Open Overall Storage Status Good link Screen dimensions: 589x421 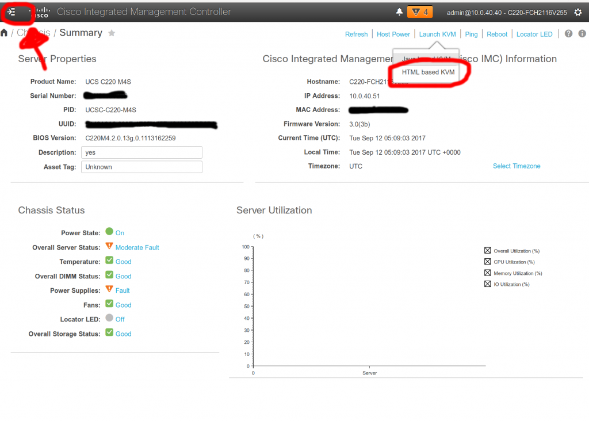123,334
